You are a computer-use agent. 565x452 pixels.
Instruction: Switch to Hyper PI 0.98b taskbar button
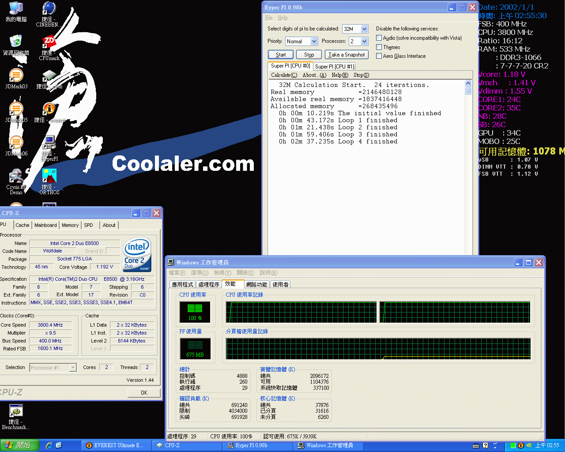click(x=258, y=445)
